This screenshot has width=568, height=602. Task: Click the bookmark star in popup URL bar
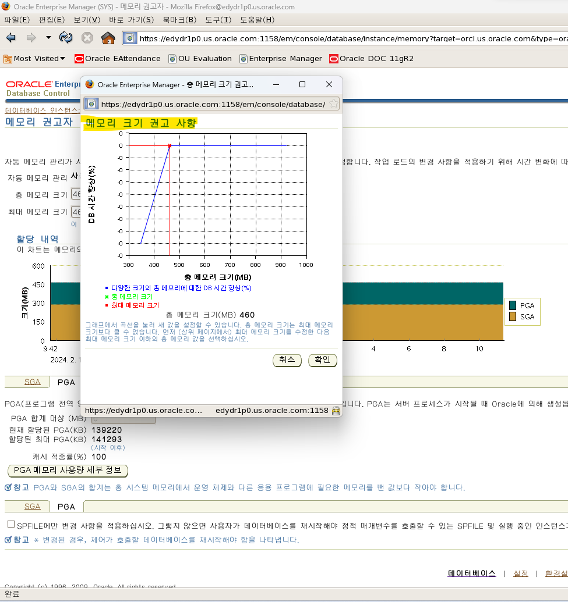point(333,104)
